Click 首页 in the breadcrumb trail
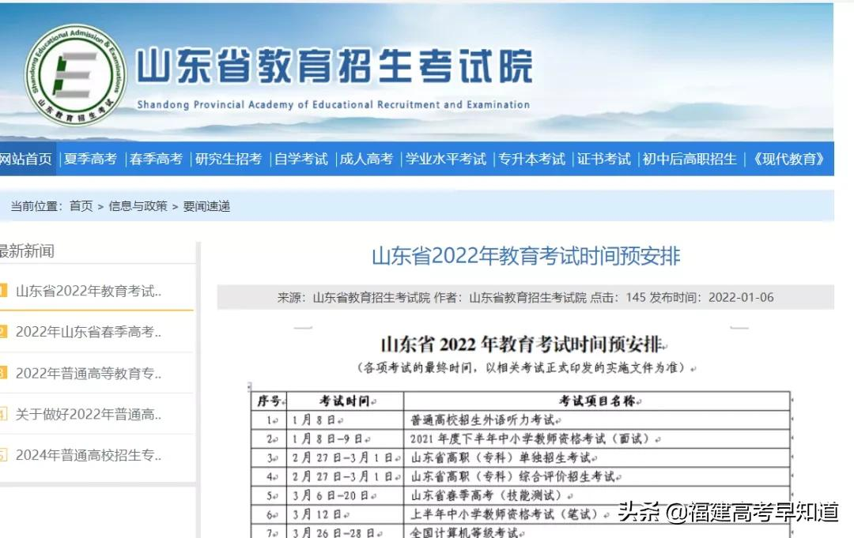 coord(81,205)
